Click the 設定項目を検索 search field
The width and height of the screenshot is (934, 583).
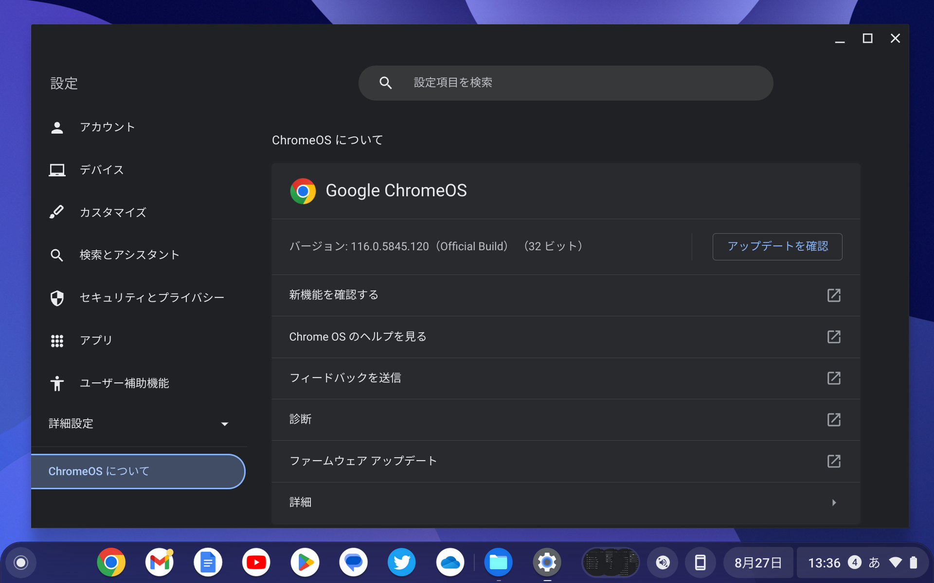(565, 83)
